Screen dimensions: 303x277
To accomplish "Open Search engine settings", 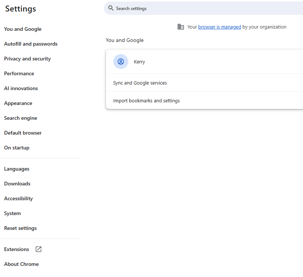I will (x=21, y=118).
